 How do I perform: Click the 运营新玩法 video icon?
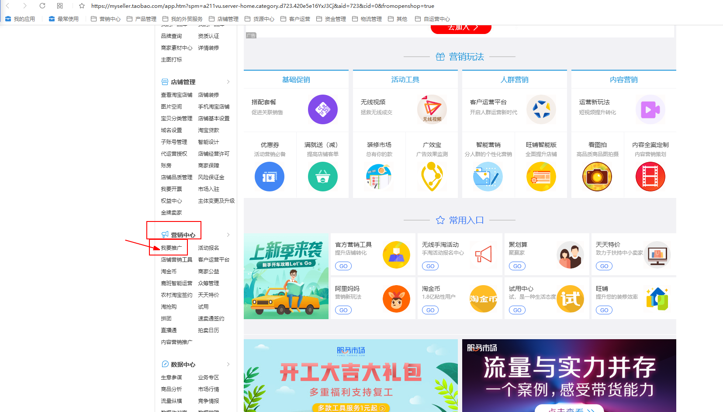(650, 109)
